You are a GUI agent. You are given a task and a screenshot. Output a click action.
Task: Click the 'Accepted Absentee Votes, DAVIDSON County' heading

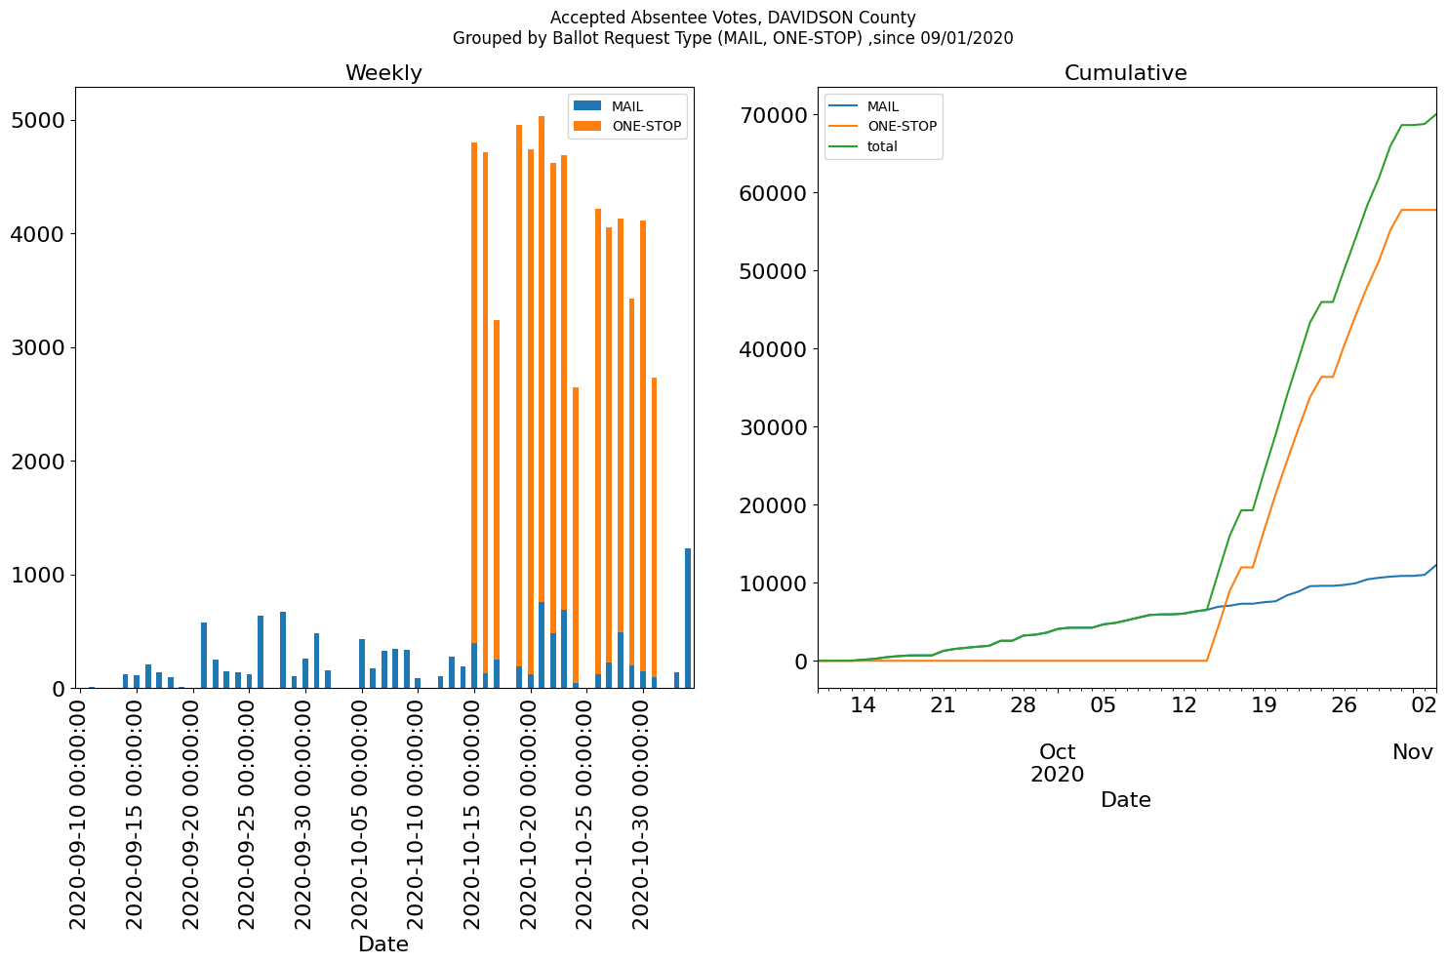(733, 18)
